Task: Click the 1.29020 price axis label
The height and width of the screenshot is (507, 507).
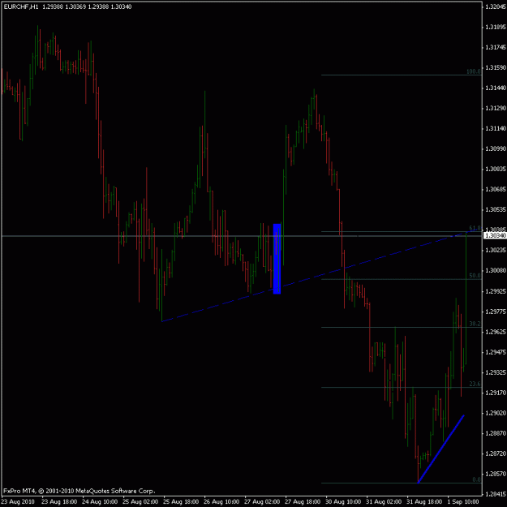Action: click(x=496, y=413)
